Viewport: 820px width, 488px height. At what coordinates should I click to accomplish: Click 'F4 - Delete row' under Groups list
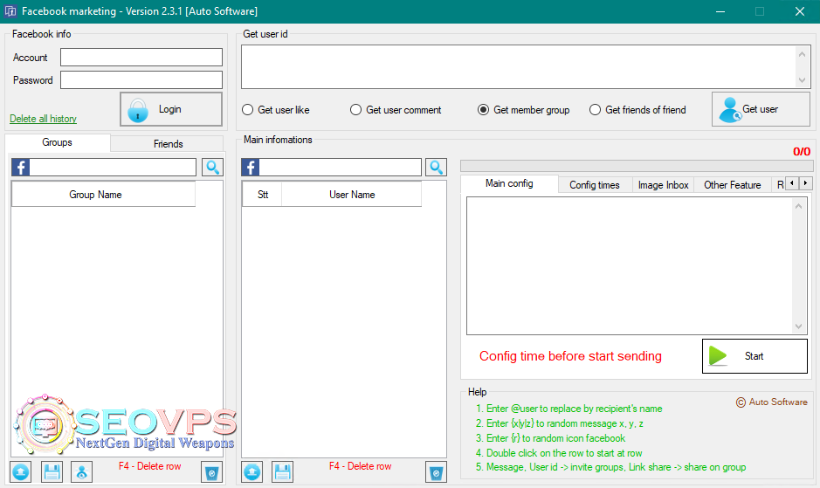click(149, 466)
